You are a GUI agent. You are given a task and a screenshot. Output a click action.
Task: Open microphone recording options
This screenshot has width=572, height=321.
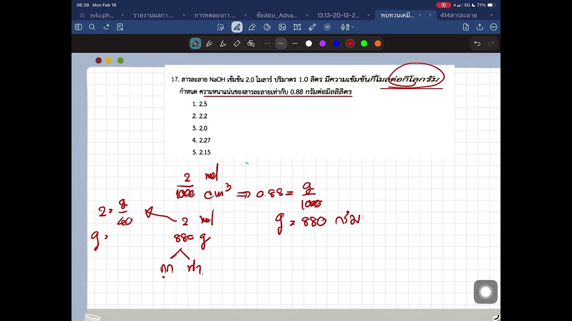(x=347, y=27)
